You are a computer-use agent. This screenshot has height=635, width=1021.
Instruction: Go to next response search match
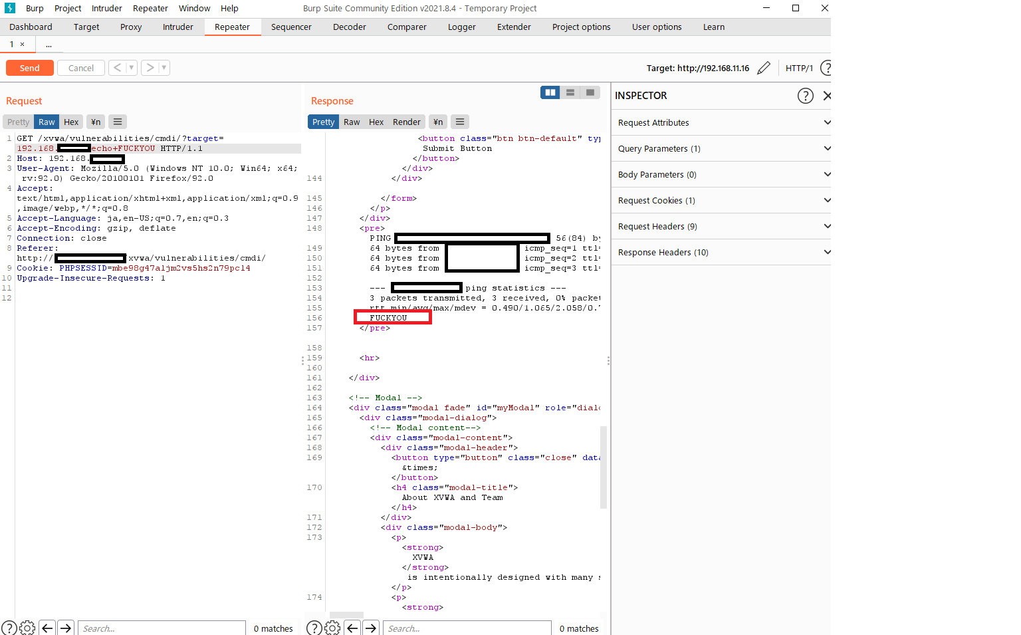click(372, 628)
